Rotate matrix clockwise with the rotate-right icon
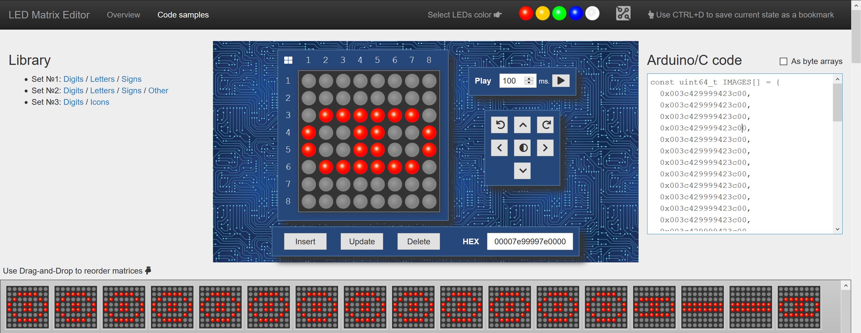This screenshot has width=861, height=333. pyautogui.click(x=546, y=125)
